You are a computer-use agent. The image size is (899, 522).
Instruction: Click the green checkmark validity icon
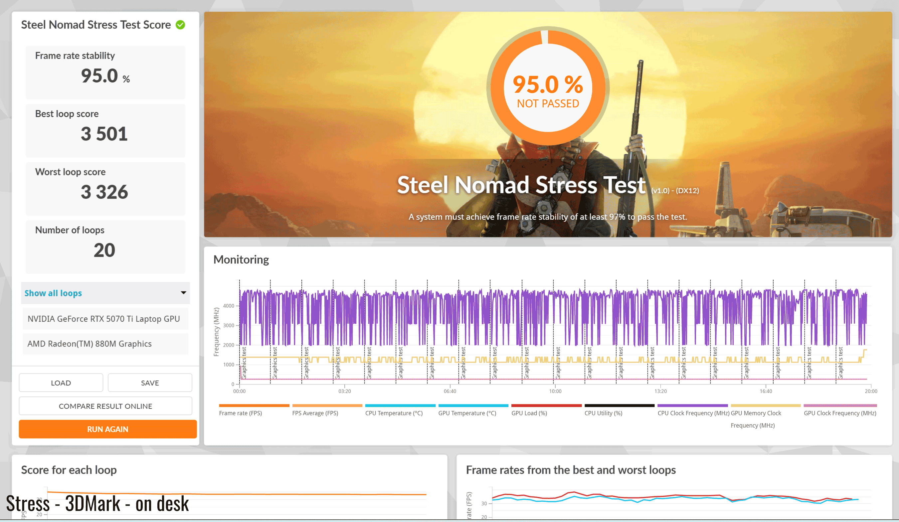click(181, 25)
